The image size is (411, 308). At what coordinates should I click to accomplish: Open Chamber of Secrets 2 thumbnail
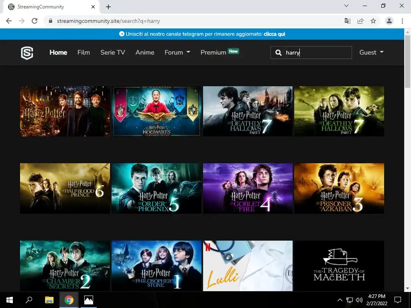(x=65, y=265)
